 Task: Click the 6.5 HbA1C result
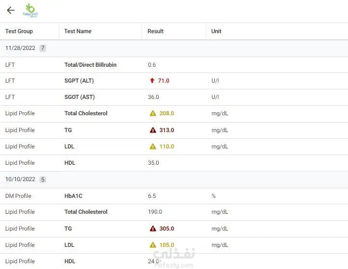click(x=152, y=196)
